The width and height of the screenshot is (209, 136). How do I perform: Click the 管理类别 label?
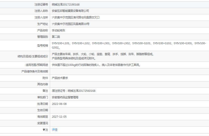click(43, 37)
